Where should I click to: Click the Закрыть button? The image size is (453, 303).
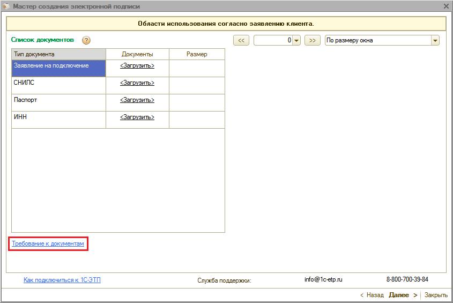point(436,295)
